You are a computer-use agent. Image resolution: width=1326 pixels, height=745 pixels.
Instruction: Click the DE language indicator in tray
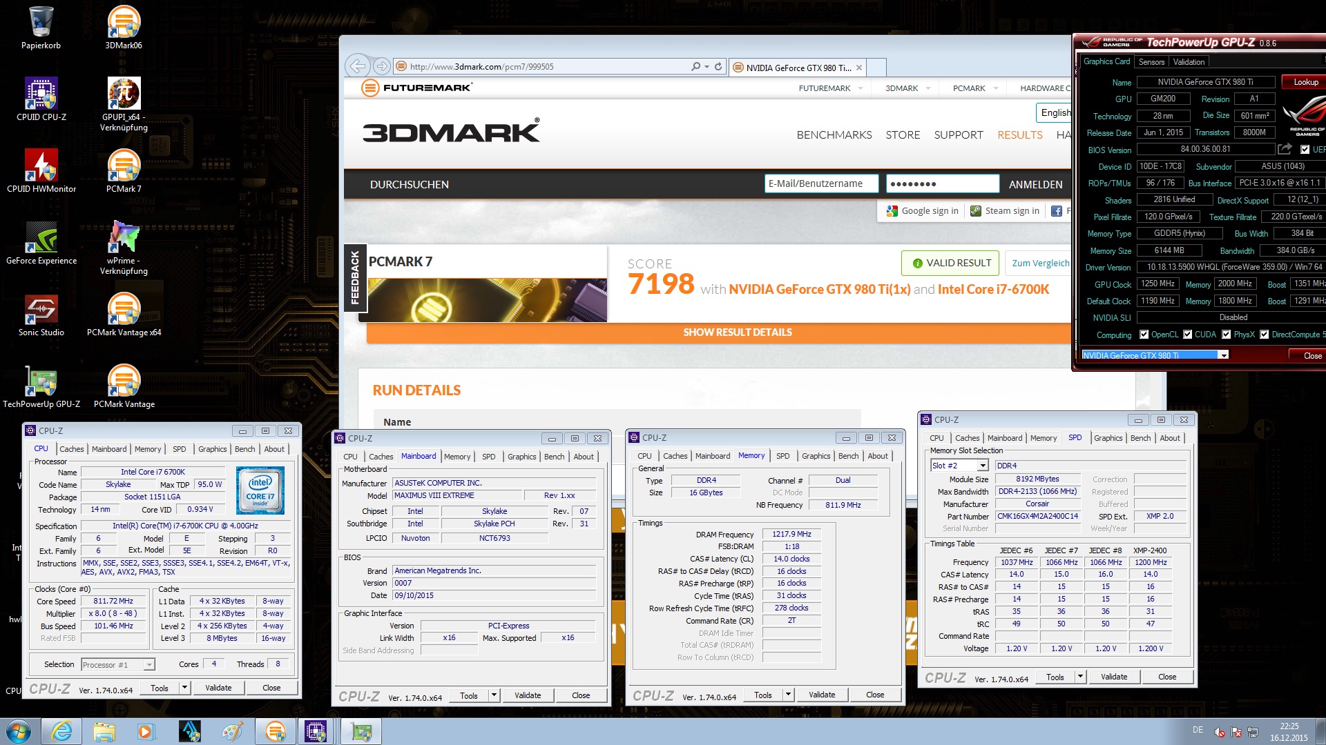[x=1198, y=730]
